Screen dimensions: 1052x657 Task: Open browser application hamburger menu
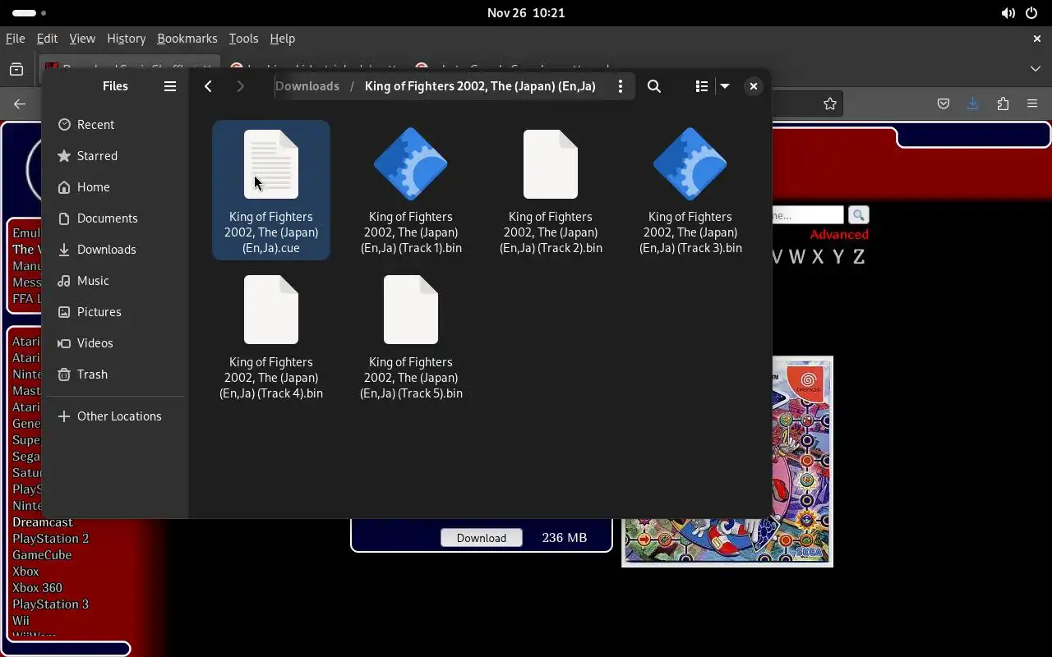[x=1032, y=103]
